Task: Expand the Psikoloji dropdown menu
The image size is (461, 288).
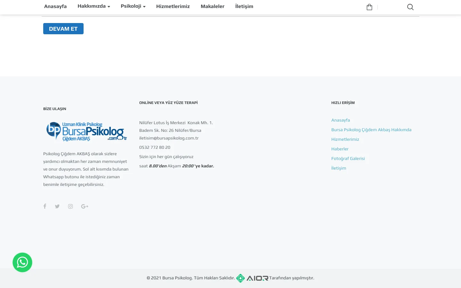Action: [133, 6]
